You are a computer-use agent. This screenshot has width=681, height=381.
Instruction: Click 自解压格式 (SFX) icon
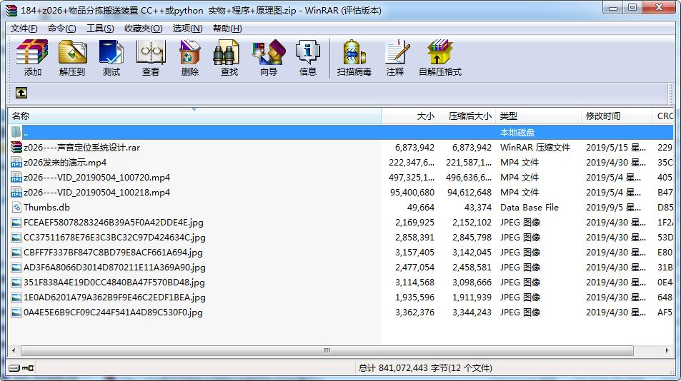(x=440, y=58)
